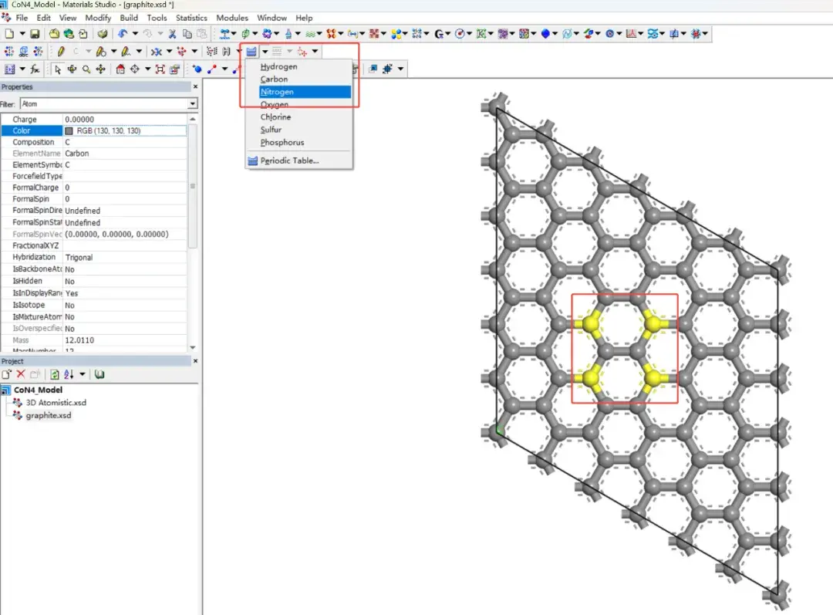This screenshot has height=615, width=833.
Task: Click the gray RGB color swatch value
Action: [x=69, y=131]
